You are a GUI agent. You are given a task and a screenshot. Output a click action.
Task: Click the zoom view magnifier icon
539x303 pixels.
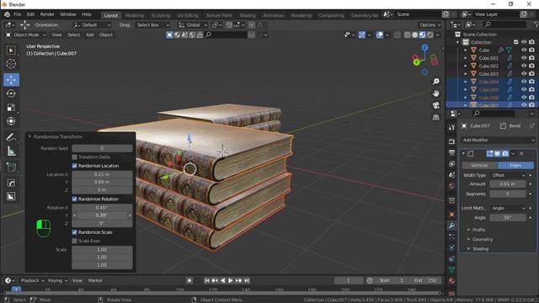point(436,82)
